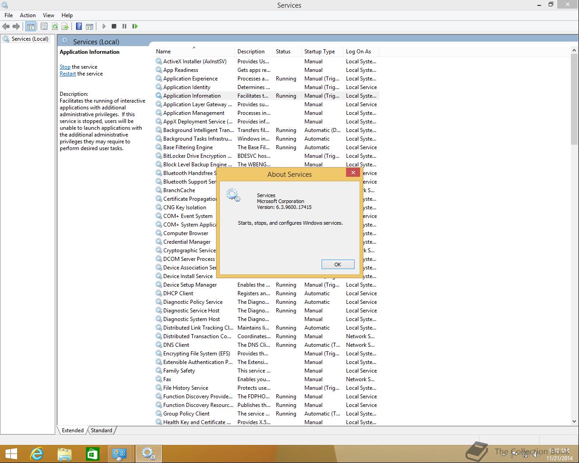Select the Diagnostic Policy Service row
The width and height of the screenshot is (579, 463).
pos(267,302)
